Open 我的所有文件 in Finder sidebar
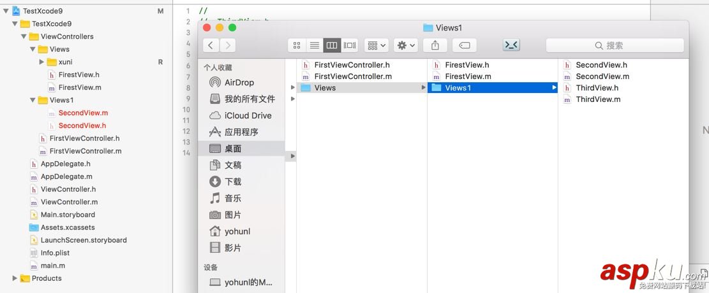The width and height of the screenshot is (709, 293). (241, 99)
